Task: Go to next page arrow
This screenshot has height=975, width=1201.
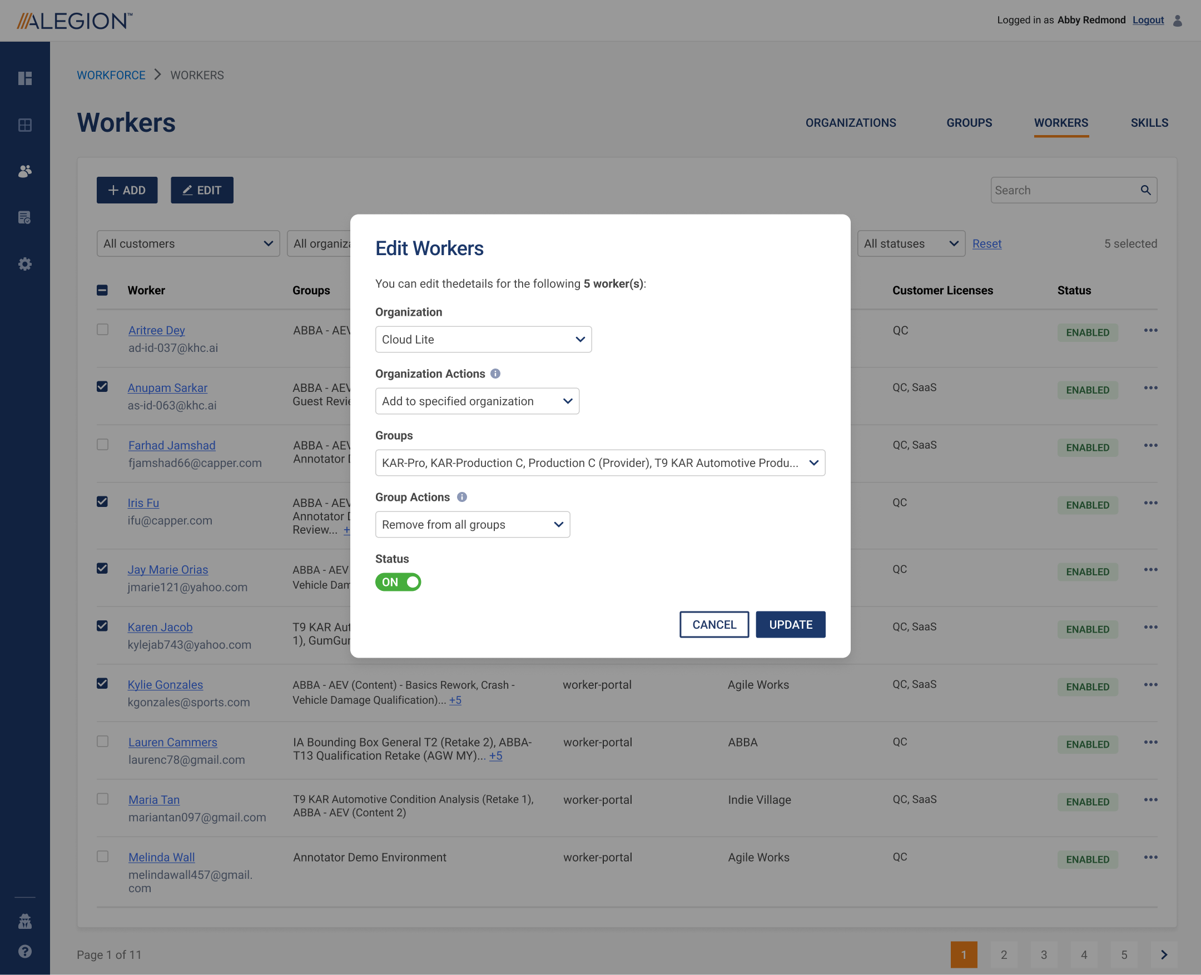Action: coord(1164,955)
